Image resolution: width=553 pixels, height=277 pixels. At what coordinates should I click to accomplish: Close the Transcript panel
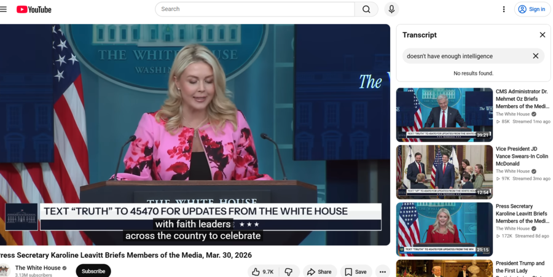coord(543,35)
